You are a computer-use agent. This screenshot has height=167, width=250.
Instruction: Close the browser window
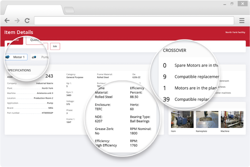pos(242,3)
